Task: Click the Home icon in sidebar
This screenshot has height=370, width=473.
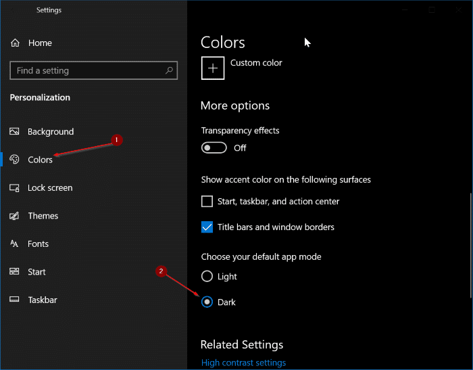Action: point(15,43)
